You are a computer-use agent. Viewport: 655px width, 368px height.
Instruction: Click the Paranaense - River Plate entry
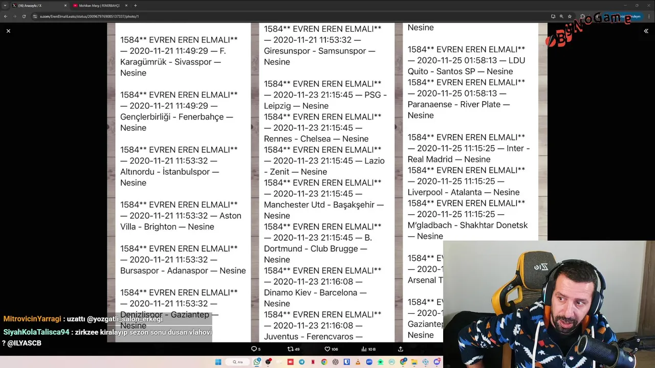click(x=467, y=99)
